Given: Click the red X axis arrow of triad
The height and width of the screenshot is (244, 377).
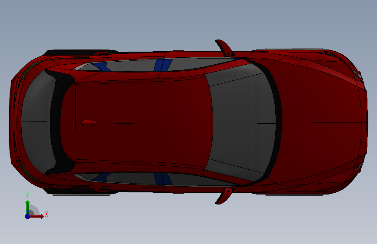Looking at the screenshot, I should coord(37,216).
